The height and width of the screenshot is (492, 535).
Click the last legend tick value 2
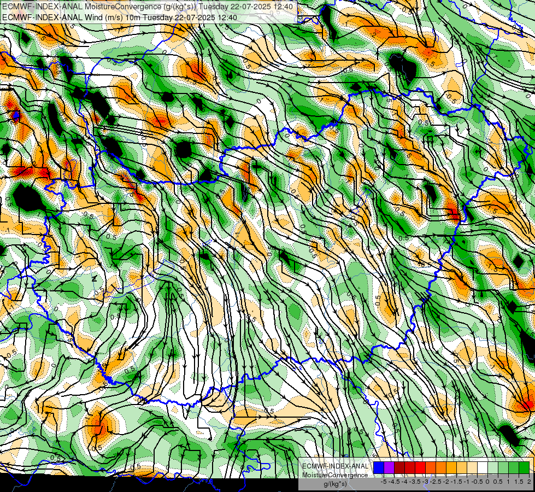(529, 482)
